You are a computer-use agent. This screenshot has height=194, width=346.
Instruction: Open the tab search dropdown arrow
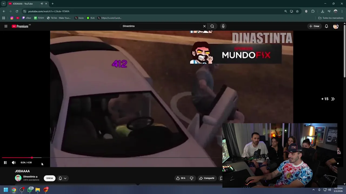pos(4,4)
